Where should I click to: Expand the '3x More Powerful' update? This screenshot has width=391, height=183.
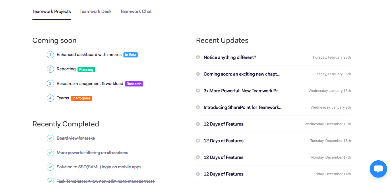tap(198, 91)
